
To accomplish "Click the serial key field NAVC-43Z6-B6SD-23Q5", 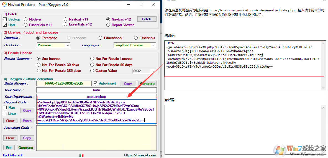I will pyautogui.click(x=64, y=83).
